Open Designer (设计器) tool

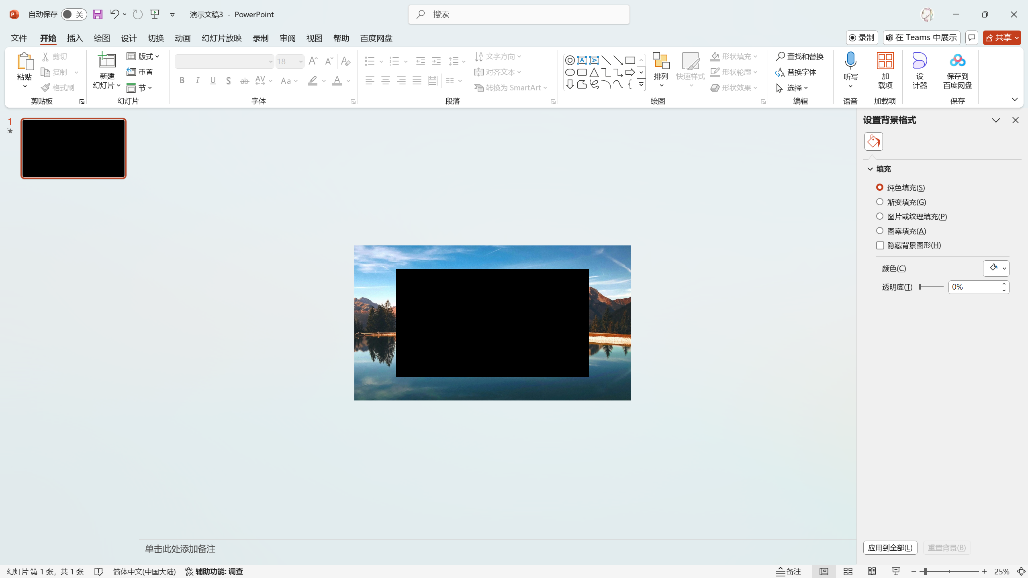(x=920, y=71)
